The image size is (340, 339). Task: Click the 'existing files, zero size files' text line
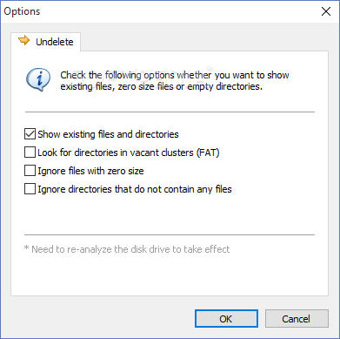[161, 86]
